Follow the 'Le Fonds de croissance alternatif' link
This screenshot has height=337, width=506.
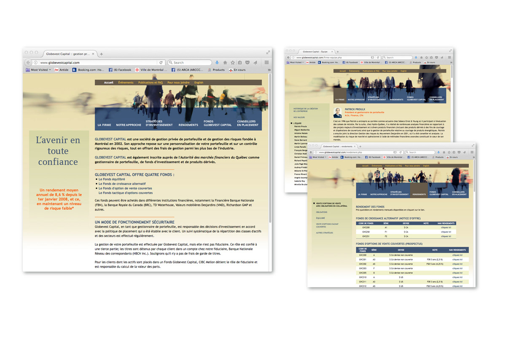point(122,184)
